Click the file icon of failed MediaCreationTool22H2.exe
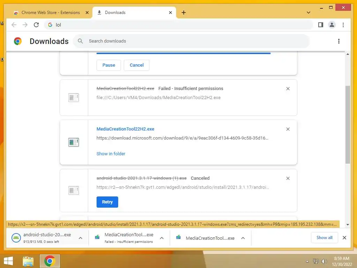 click(x=74, y=98)
